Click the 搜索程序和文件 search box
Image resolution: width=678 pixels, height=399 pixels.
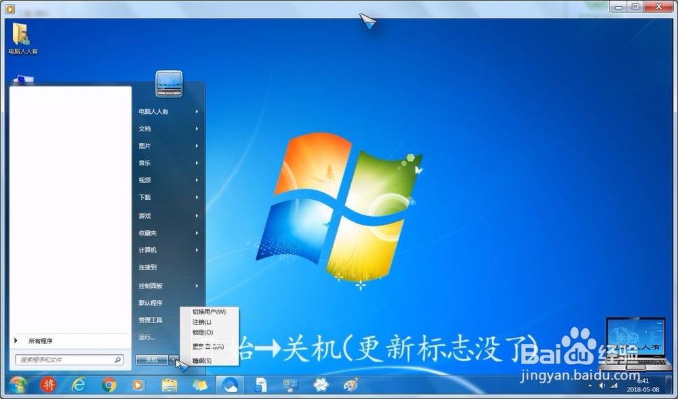(x=69, y=360)
